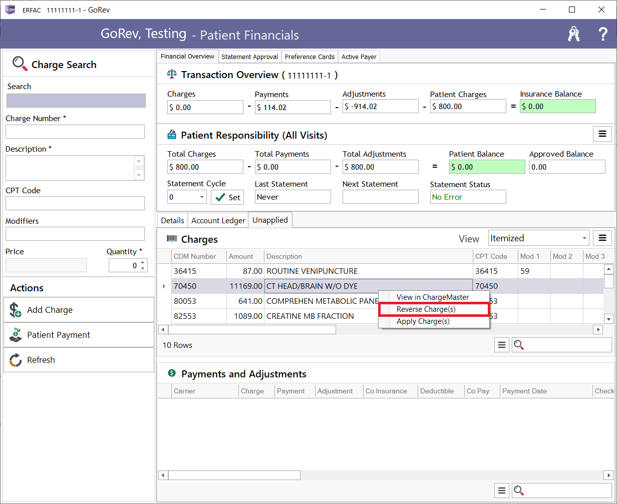The width and height of the screenshot is (617, 504).
Task: Click the Approved Balance field
Action: [567, 167]
